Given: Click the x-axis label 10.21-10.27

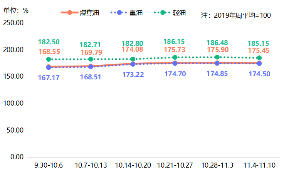Looking at the screenshot, I should (x=175, y=165).
